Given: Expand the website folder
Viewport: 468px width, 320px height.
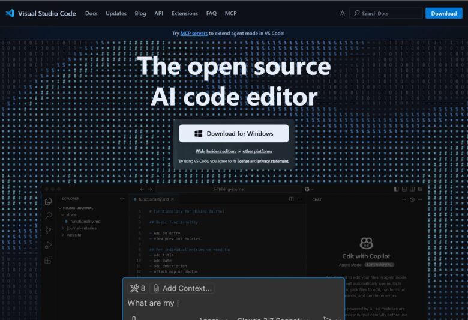Looking at the screenshot, I should tap(62, 235).
